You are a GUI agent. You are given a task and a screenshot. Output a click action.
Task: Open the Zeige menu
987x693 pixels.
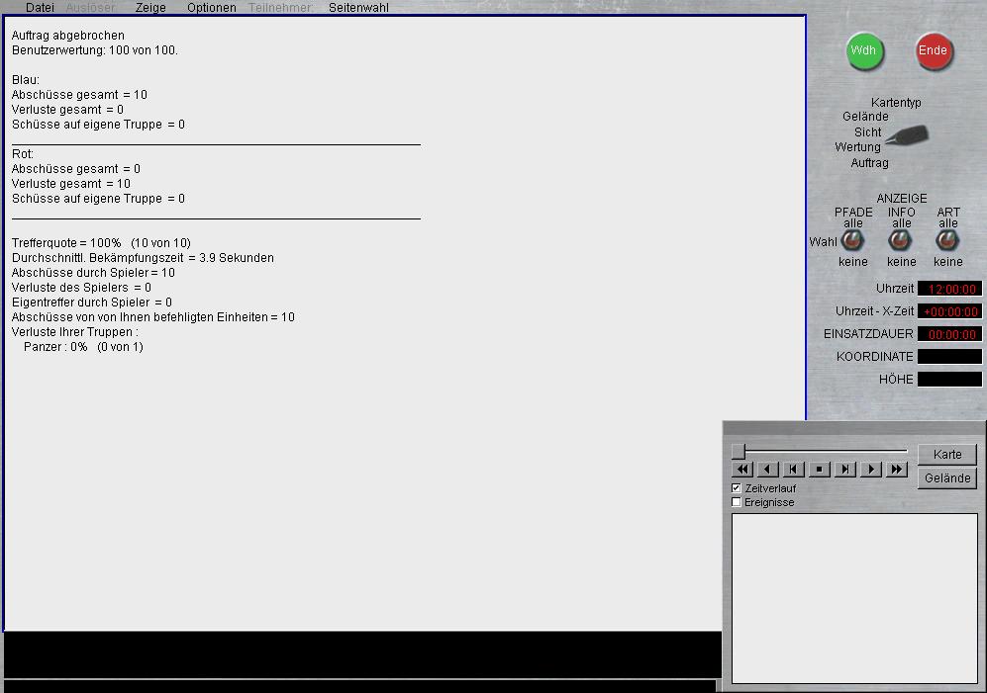pyautogui.click(x=150, y=8)
